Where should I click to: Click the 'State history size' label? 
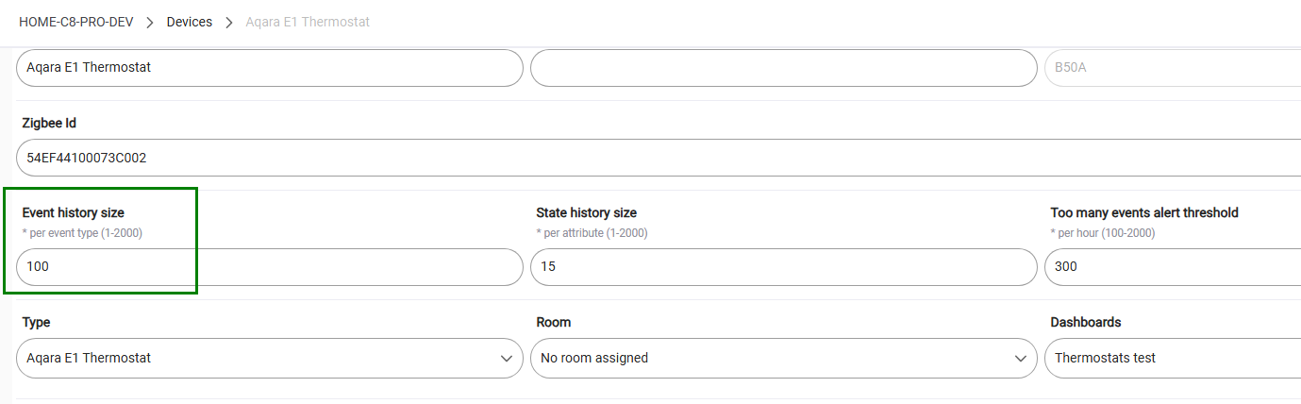586,213
